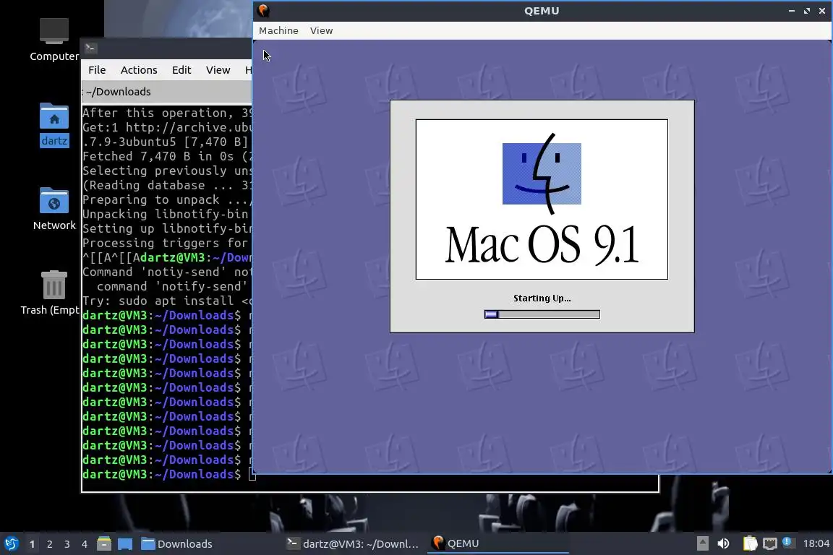The height and width of the screenshot is (555, 833).
Task: Select the Trash desktop icon
Action: pyautogui.click(x=53, y=293)
